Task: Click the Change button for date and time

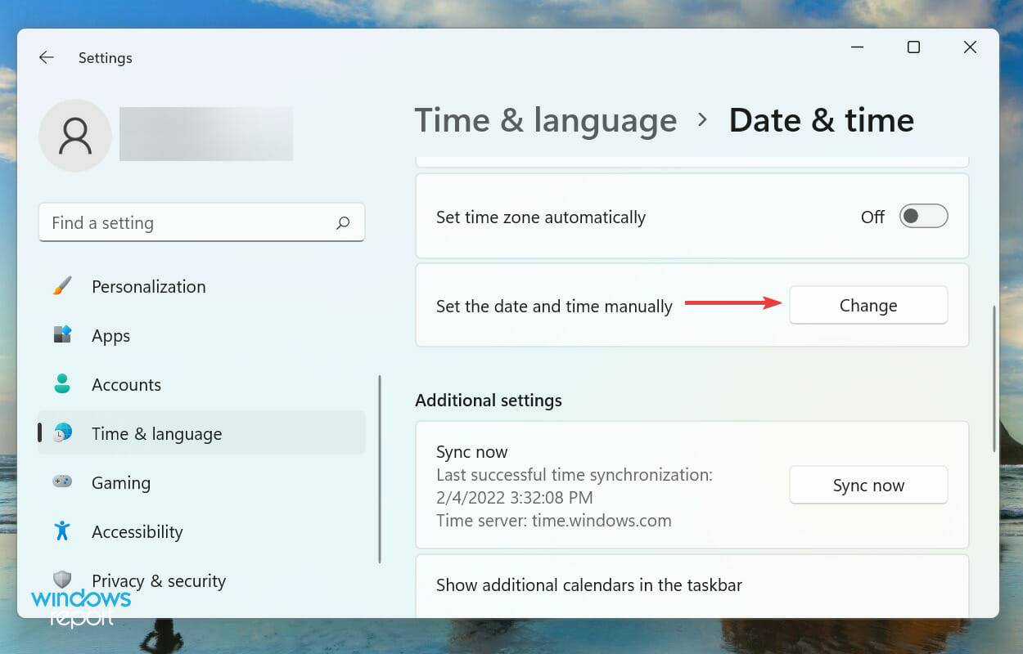Action: click(868, 305)
